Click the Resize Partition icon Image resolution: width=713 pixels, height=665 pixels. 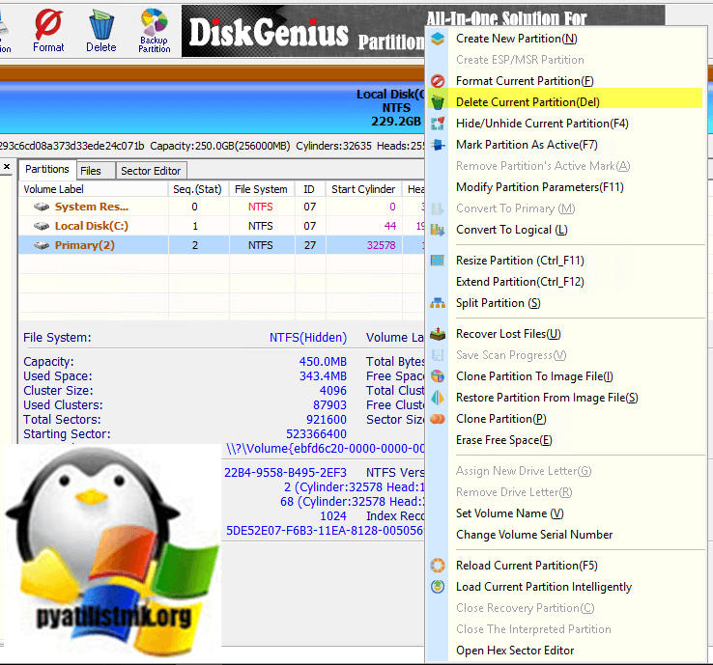438,261
